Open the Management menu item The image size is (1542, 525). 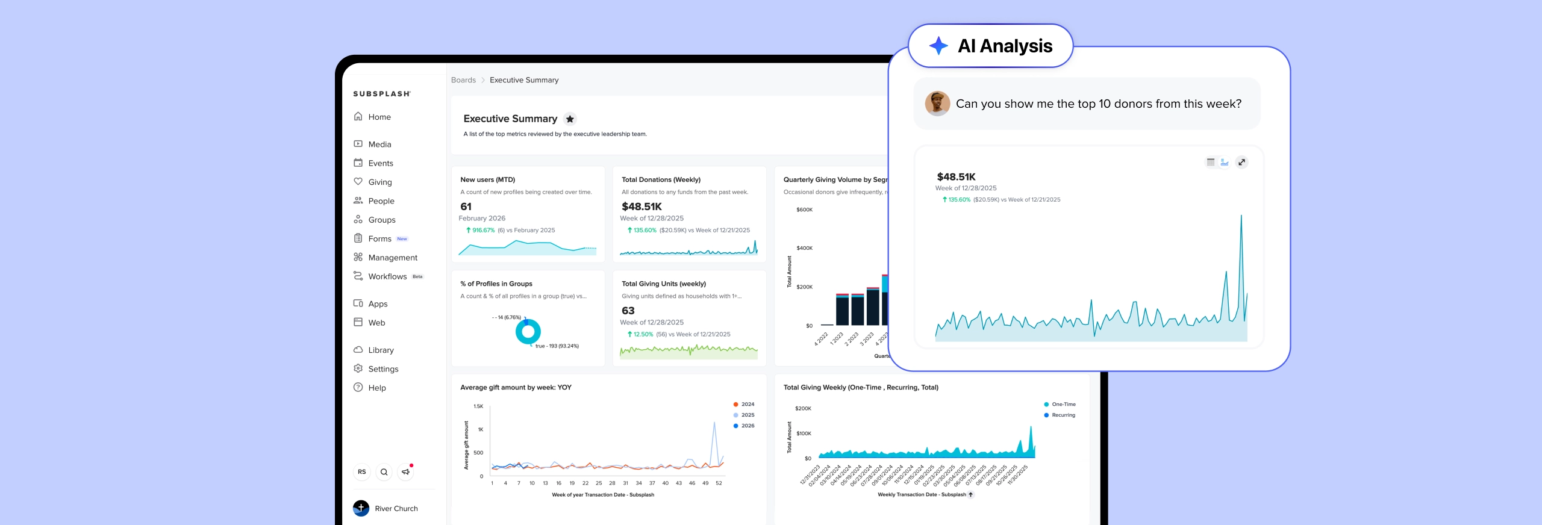393,258
